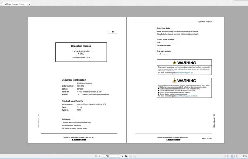The height and width of the screenshot is (159, 248).
Task: Click the second WARNING box heading
Action: coord(184,81)
